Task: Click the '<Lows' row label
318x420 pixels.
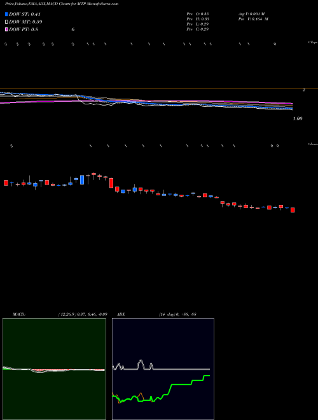Action: pos(312,144)
